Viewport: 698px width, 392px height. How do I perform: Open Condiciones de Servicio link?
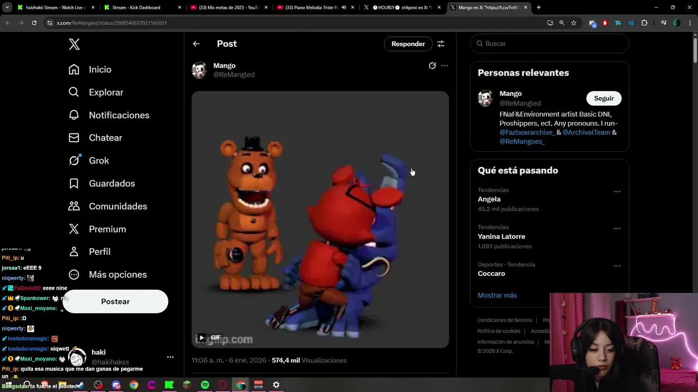(x=505, y=320)
